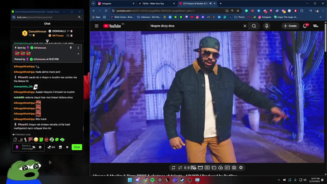Bookmark this page with star icon
The height and width of the screenshot is (184, 327).
tap(238, 11)
